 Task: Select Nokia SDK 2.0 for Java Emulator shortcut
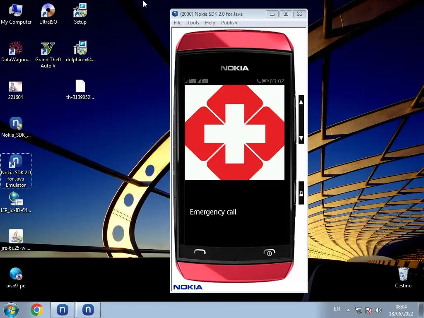pos(16,171)
